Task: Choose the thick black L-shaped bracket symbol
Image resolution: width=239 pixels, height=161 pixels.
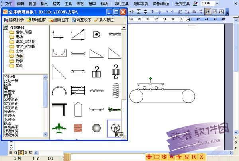Action: click(x=59, y=109)
